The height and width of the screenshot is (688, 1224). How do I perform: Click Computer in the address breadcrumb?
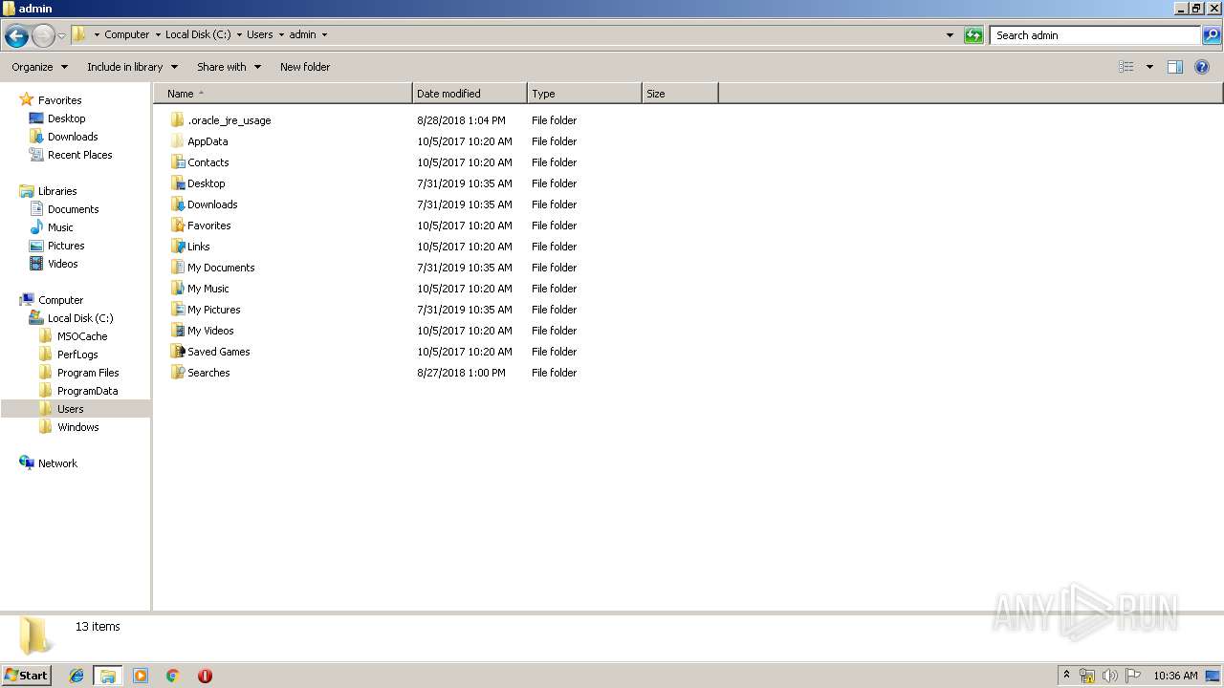tap(126, 34)
